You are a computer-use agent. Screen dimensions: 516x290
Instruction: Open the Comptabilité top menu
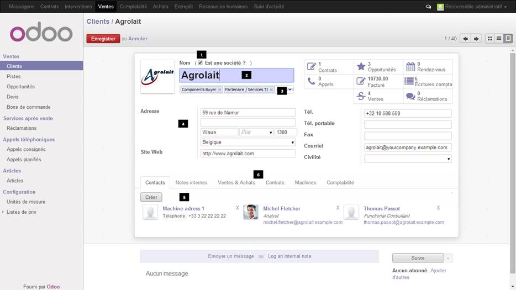point(133,7)
